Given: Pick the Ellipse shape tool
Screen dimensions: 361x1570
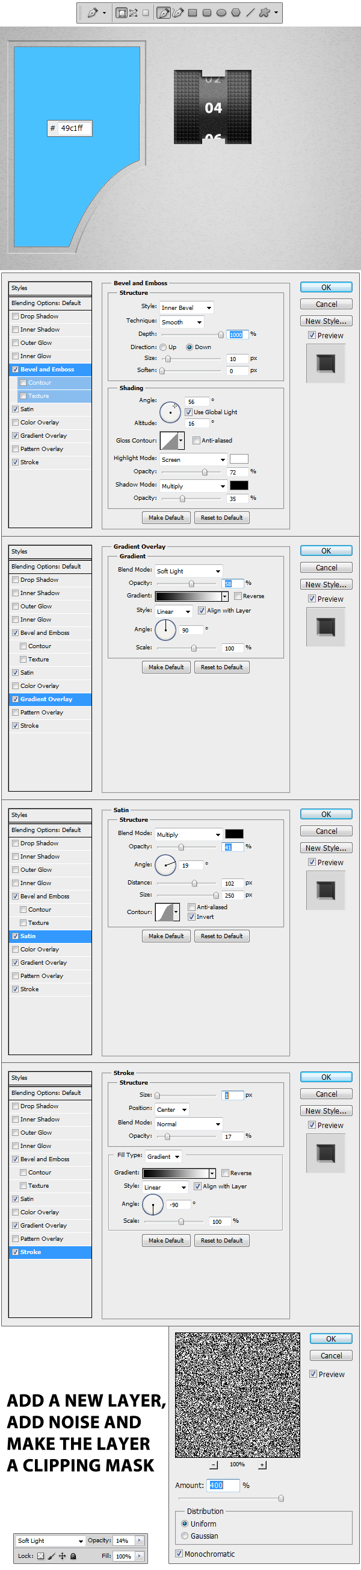Looking at the screenshot, I should click(221, 13).
